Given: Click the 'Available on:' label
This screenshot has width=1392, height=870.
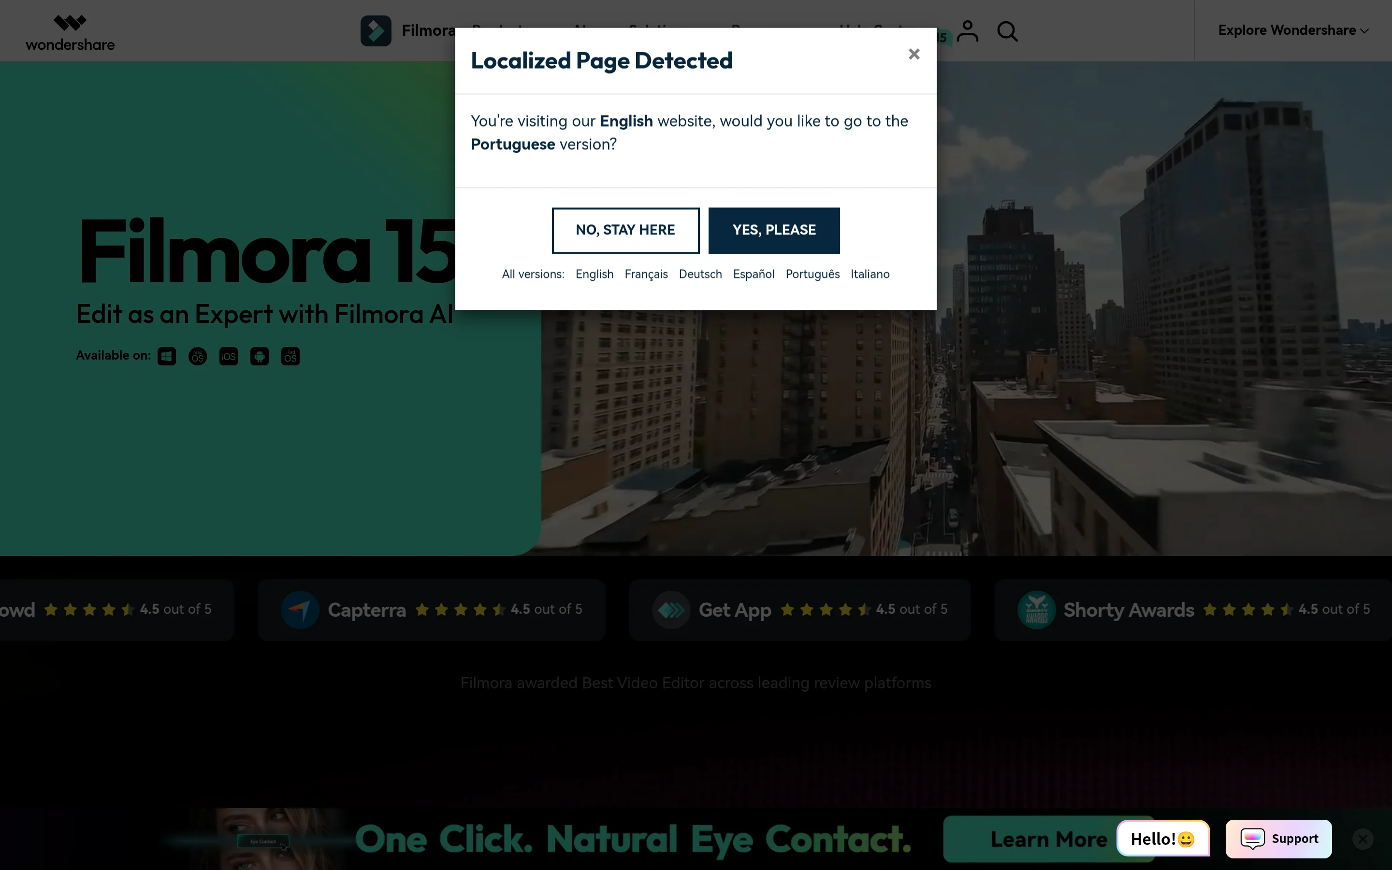Looking at the screenshot, I should tap(113, 356).
